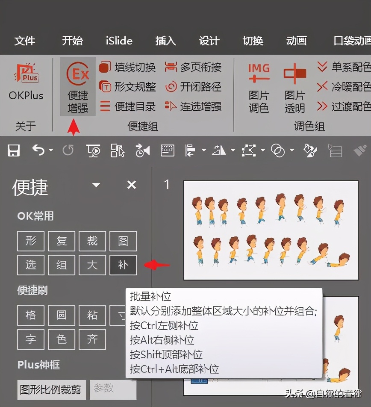The width and height of the screenshot is (371, 407).
Task: Click the greyed list pane icon
Action: [x=335, y=150]
